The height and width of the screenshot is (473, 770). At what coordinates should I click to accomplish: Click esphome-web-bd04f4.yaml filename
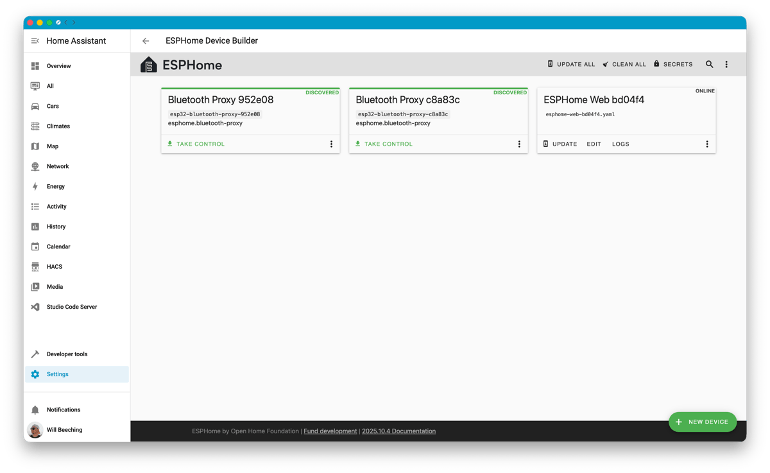point(580,114)
